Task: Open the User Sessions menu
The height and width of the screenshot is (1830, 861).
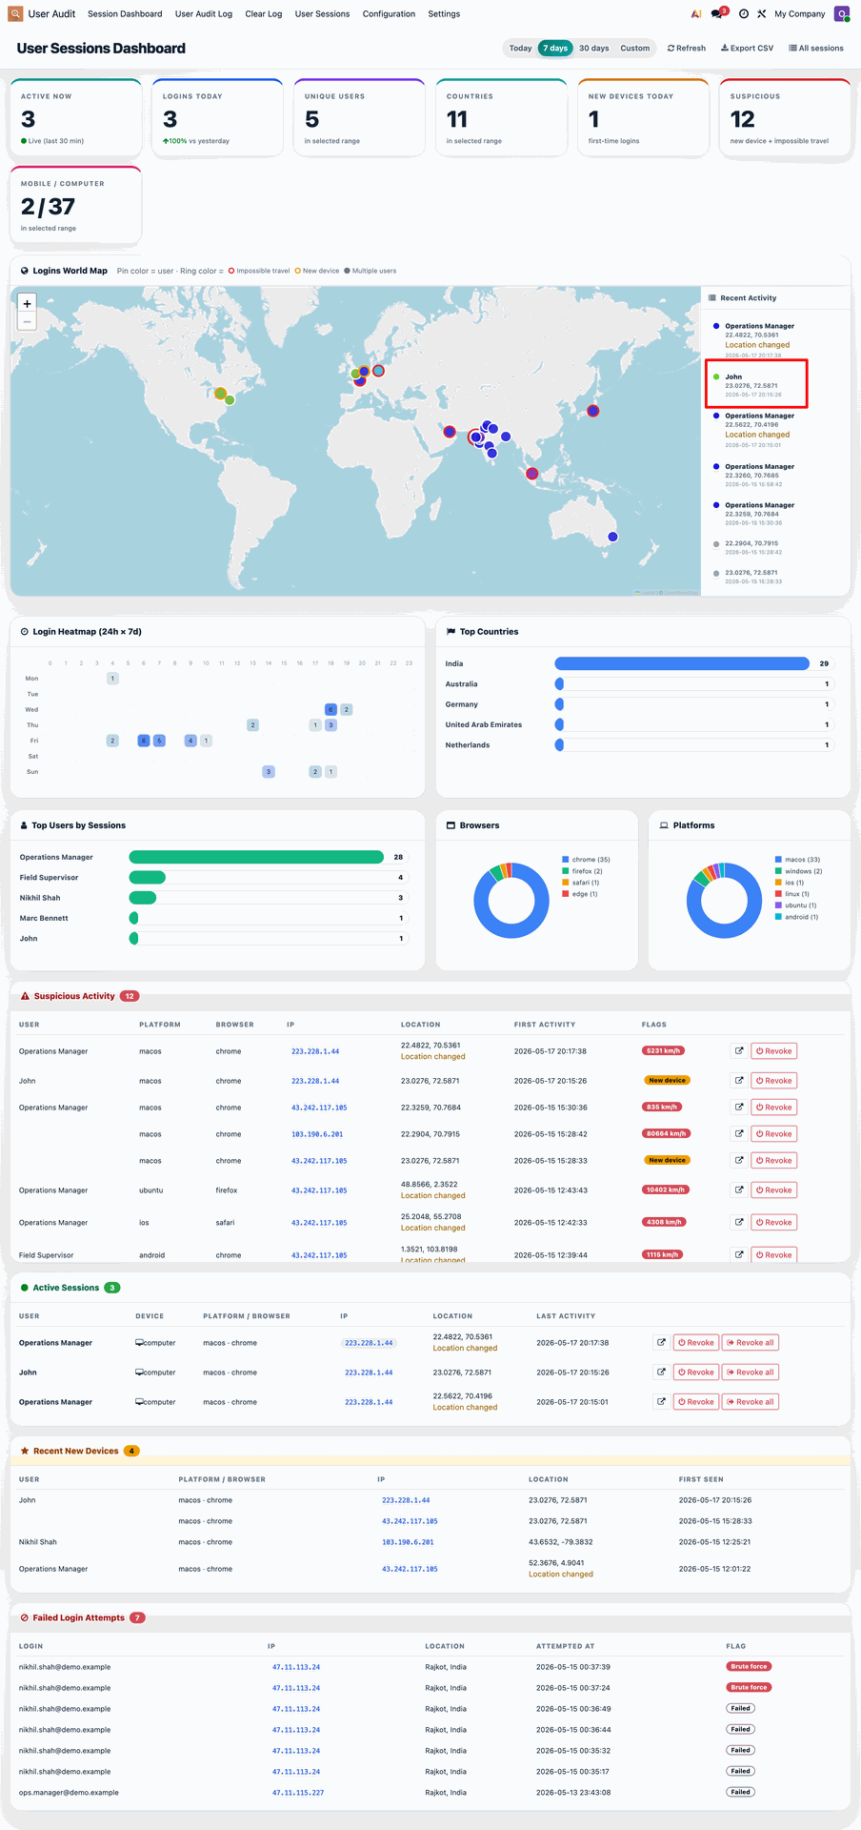Action: pos(322,14)
